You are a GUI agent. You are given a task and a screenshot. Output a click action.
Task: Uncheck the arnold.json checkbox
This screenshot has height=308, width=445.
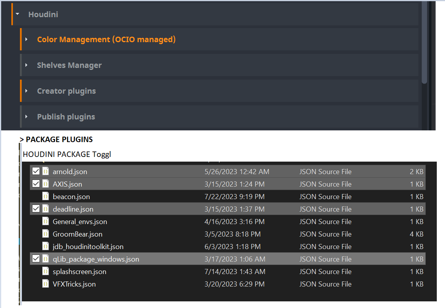point(36,171)
